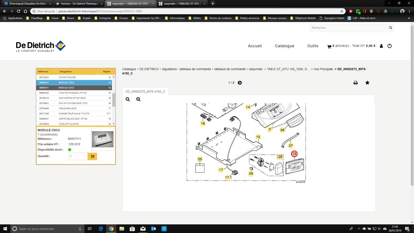
Task: Open Microsoft Edge from taskbar
Action: click(101, 229)
